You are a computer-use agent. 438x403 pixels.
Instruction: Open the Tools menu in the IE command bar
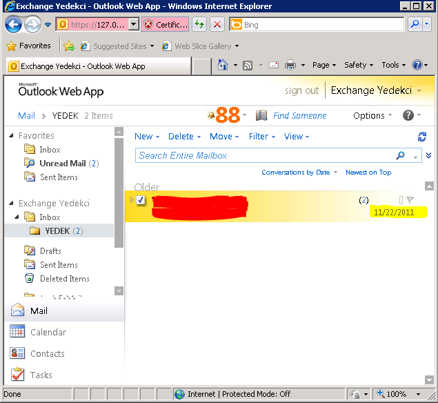[394, 65]
